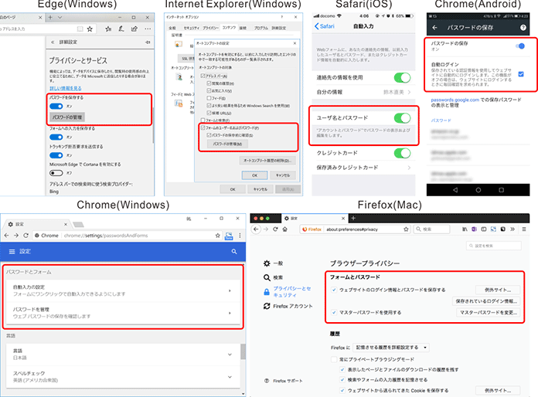This screenshot has width=538, height=397.
Task: Click the Edge favorites star icon in address bar
Action: pyautogui.click(x=90, y=29)
